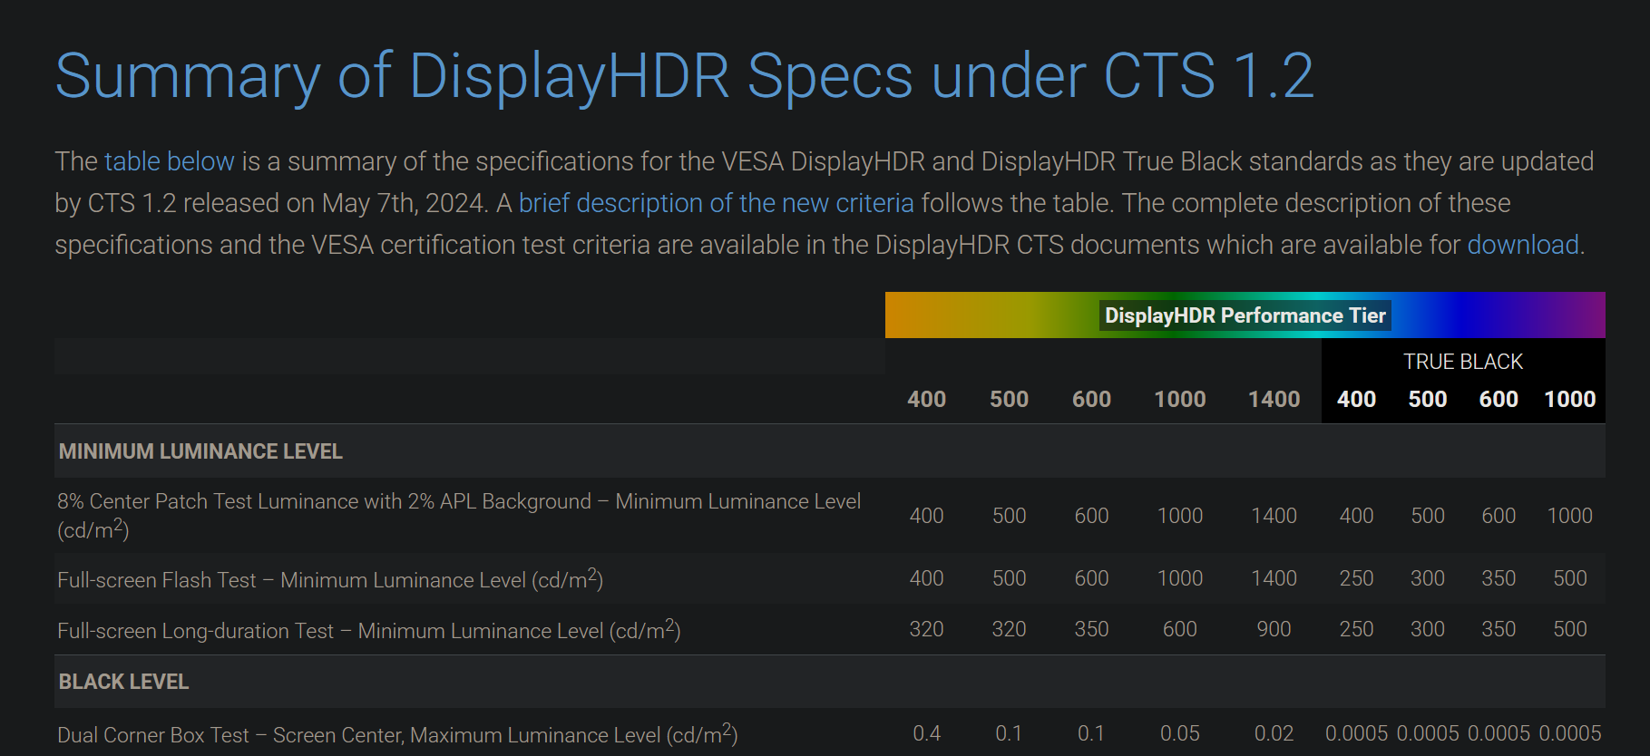Click '250' in the Full-screen Flash Test row
The width and height of the screenshot is (1650, 756).
[x=1356, y=578]
